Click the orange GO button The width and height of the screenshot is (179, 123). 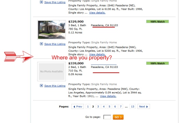[118, 117]
